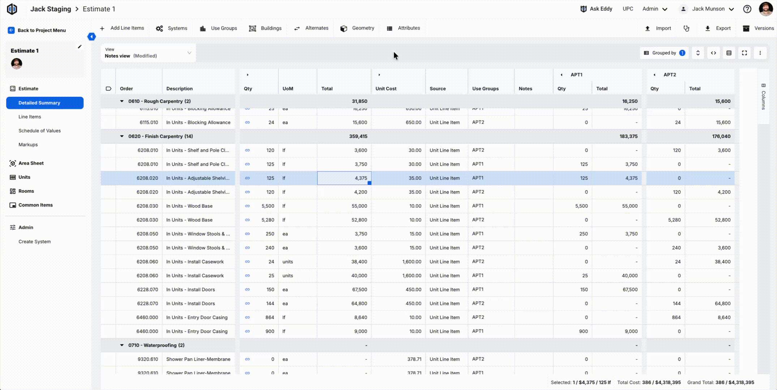Open the Admin dropdown in top bar
The image size is (777, 390).
(654, 9)
